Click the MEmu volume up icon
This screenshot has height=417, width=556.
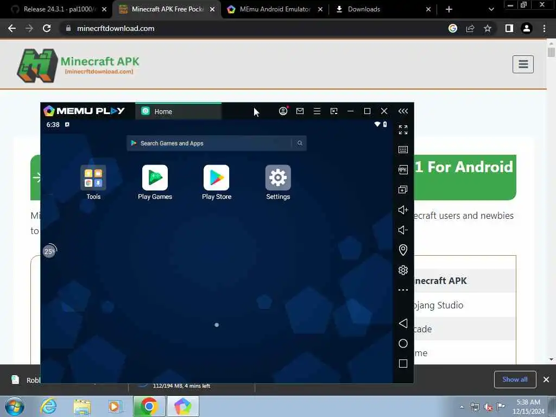(x=403, y=210)
